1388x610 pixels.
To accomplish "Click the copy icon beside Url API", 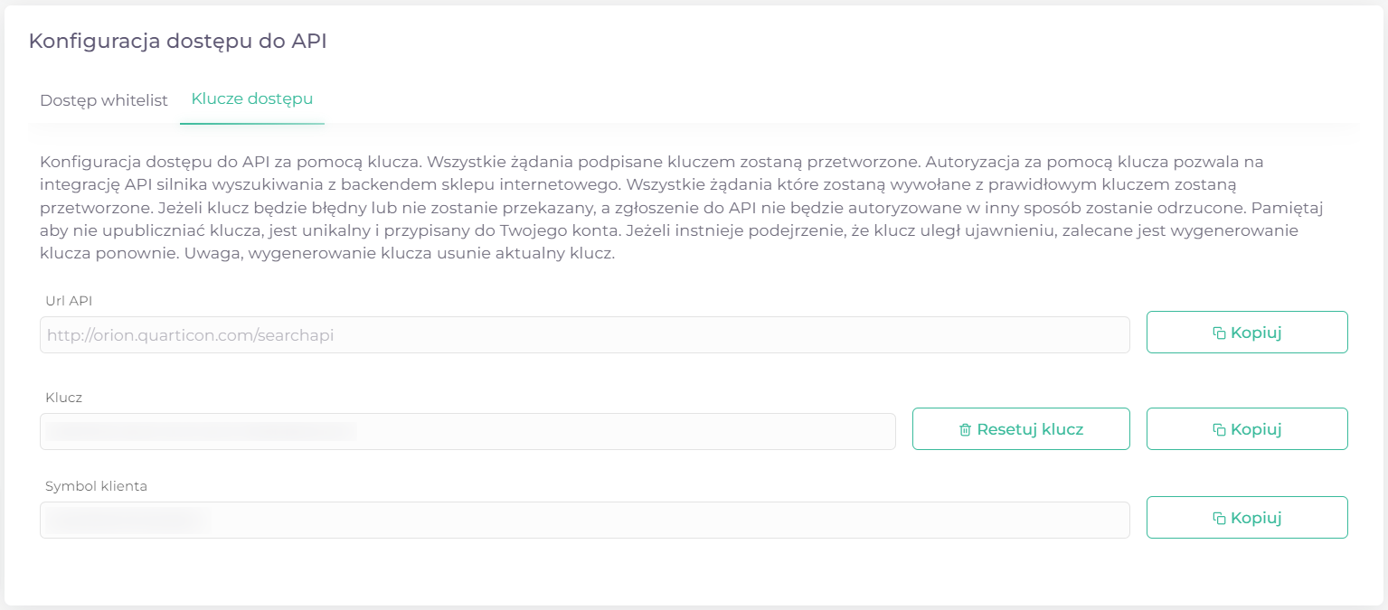I will pos(1219,333).
